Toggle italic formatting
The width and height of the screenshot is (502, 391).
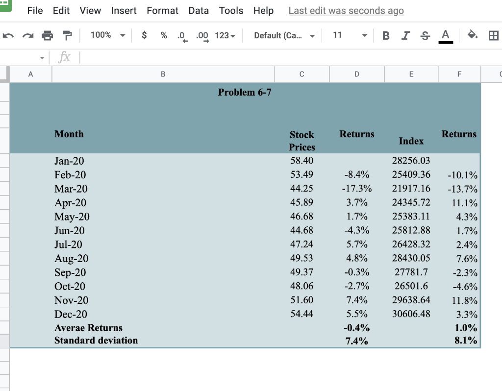pos(405,35)
